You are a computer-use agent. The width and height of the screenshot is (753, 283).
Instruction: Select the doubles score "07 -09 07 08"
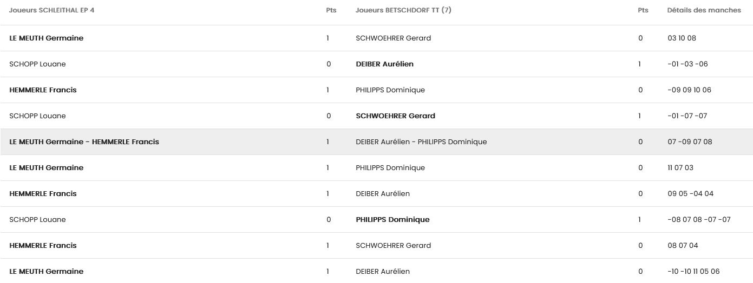[x=690, y=142]
